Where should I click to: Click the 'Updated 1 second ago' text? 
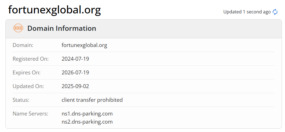tap(247, 12)
